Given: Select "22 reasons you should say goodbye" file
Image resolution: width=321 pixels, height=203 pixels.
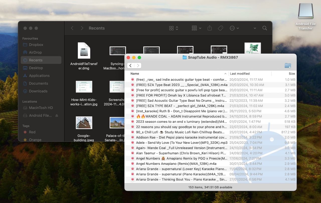Looking at the screenshot, I should point(210,127).
